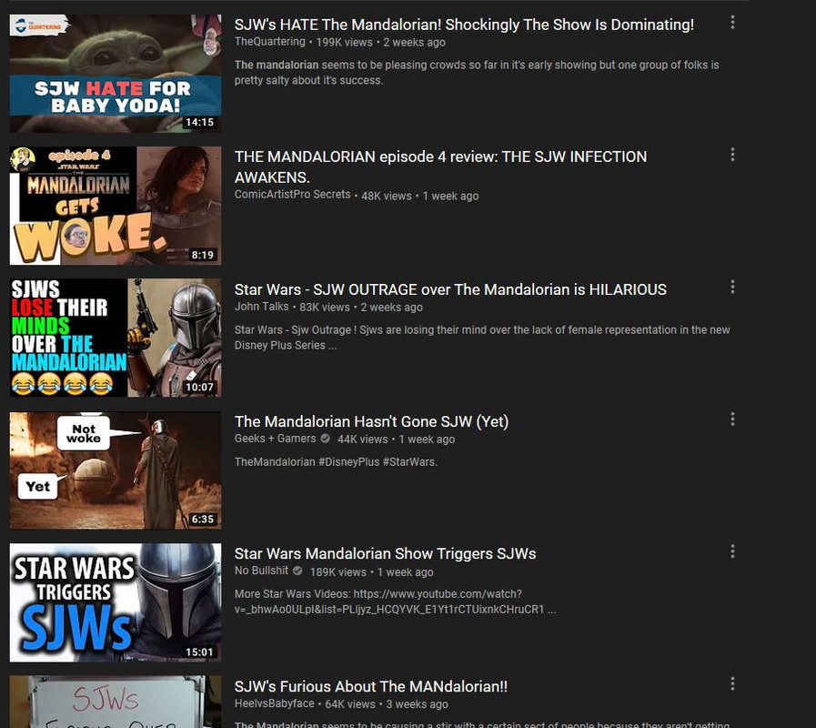The width and height of the screenshot is (816, 728).
Task: Open title 'Star Wars - SJW OUTRAGE over The Mandalorian'
Action: click(450, 289)
